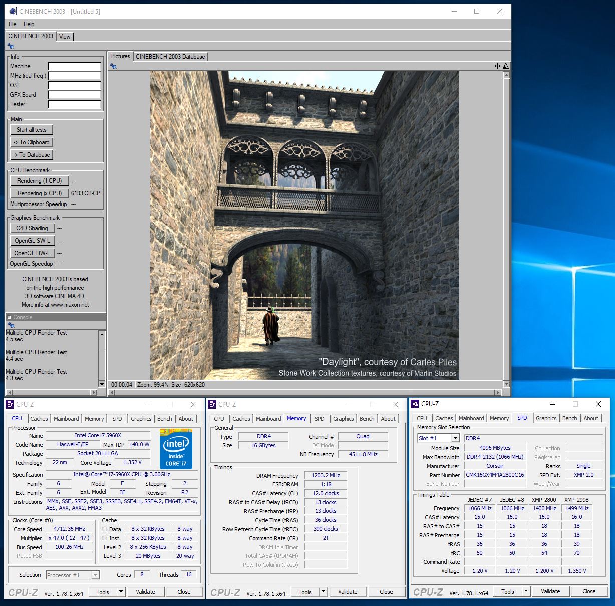Image resolution: width=615 pixels, height=606 pixels.
Task: Click the Core Voltage 1.352 V value
Action: tap(132, 462)
